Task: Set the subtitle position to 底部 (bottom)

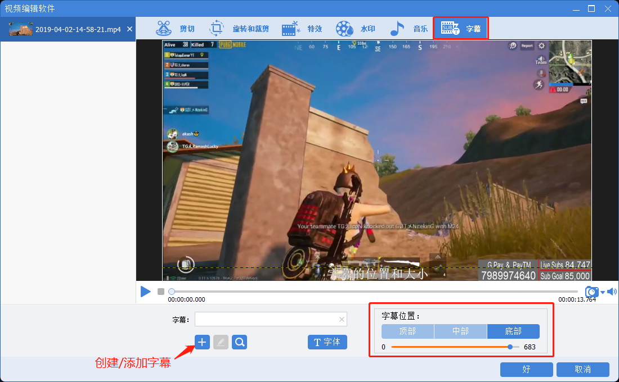Action: pyautogui.click(x=513, y=331)
